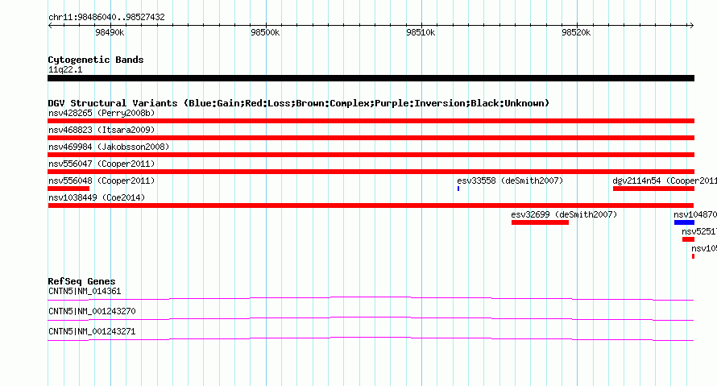Click the magenta line for CNTN5|NM_014361

[371, 299]
